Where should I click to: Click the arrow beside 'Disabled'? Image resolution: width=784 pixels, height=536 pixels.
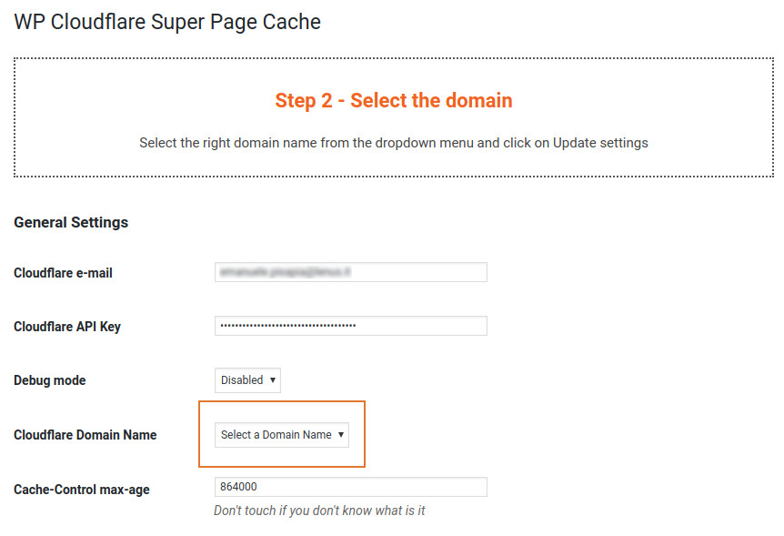point(273,380)
